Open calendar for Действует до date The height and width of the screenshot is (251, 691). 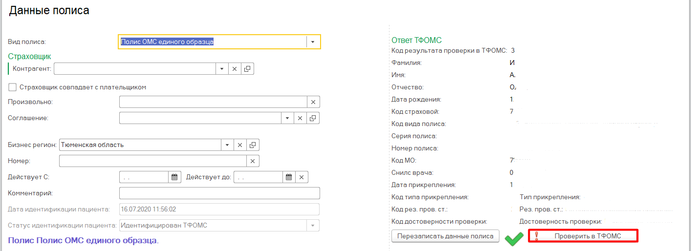[289, 177]
